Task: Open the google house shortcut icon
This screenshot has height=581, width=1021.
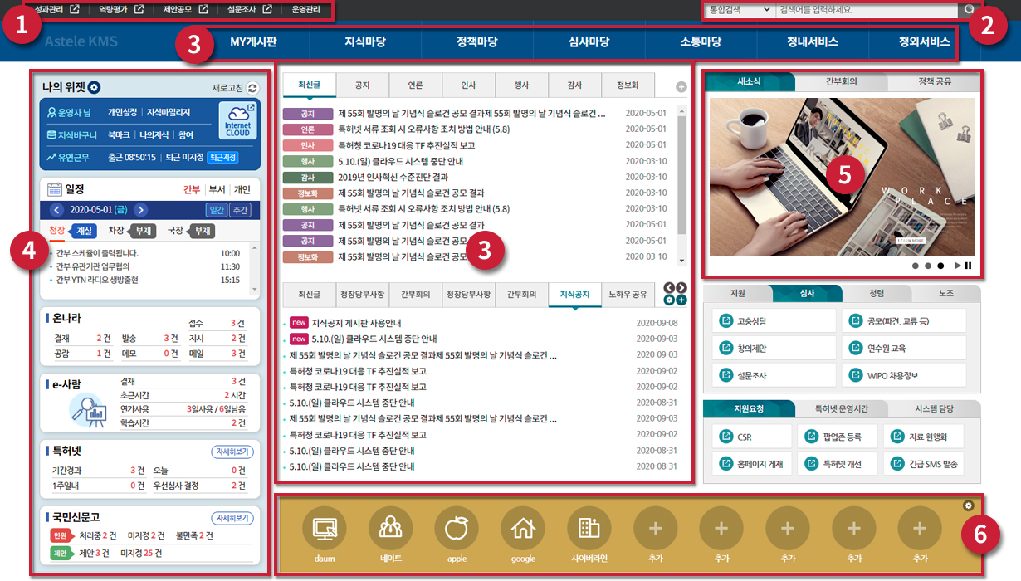Action: tap(523, 528)
